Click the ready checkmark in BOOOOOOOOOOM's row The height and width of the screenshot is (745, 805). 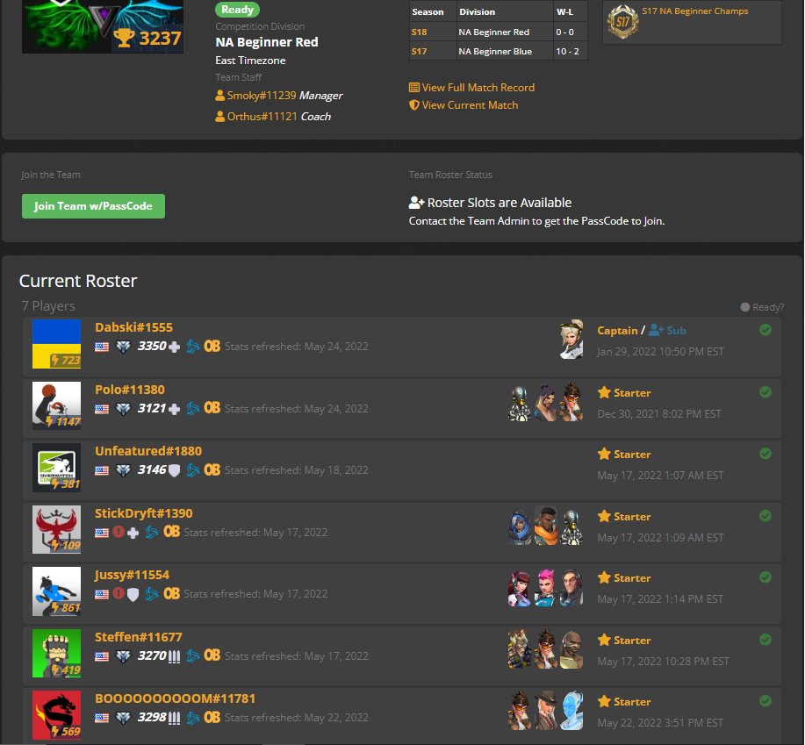[x=765, y=701]
